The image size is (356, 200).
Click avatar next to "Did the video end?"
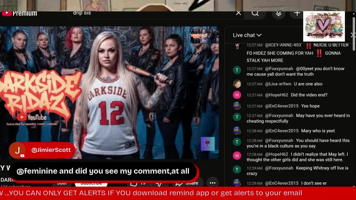point(237,95)
